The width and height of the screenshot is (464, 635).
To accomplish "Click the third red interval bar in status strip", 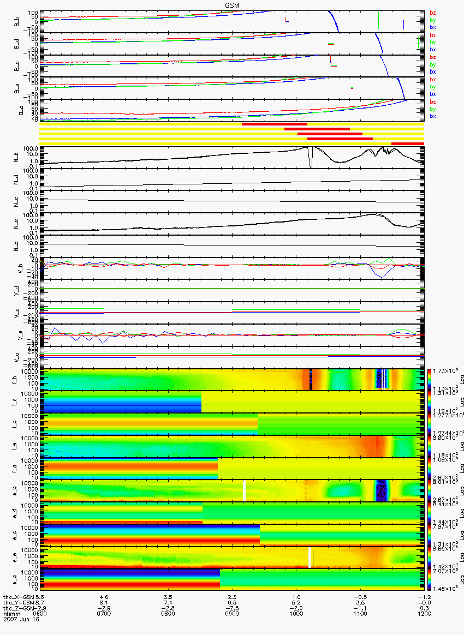I will (x=330, y=134).
